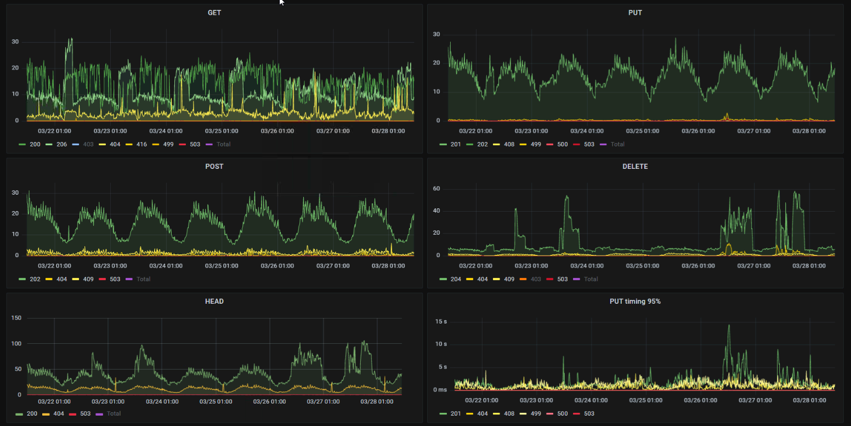Toggle the 500 series in PUT timing 95% legend

coord(562,413)
